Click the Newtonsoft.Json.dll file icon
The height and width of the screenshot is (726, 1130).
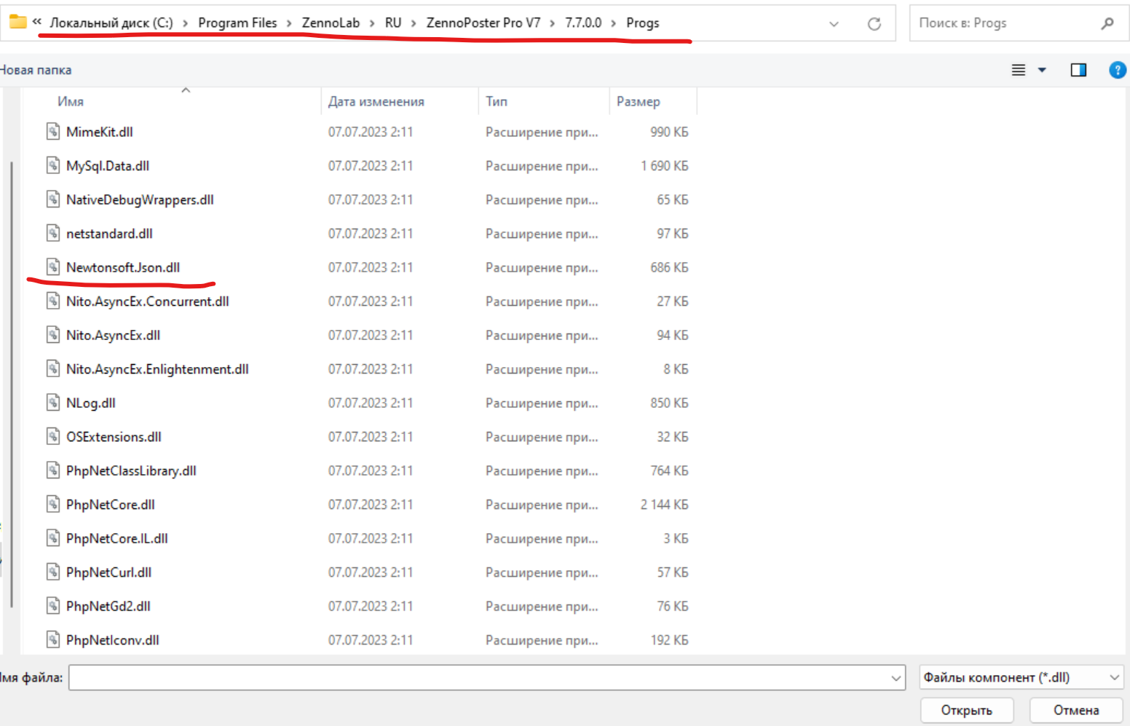tap(53, 267)
